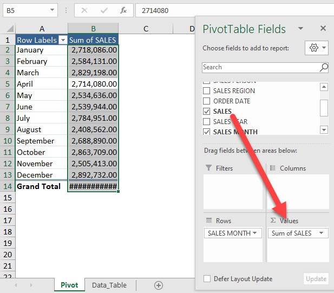Add a new sheet with plus icon

(x=159, y=285)
